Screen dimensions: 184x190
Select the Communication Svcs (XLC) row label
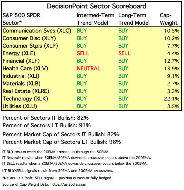[37, 31]
